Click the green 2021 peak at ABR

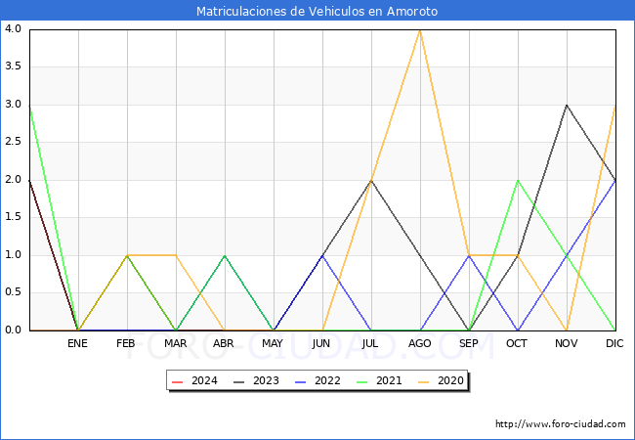[x=225, y=255]
